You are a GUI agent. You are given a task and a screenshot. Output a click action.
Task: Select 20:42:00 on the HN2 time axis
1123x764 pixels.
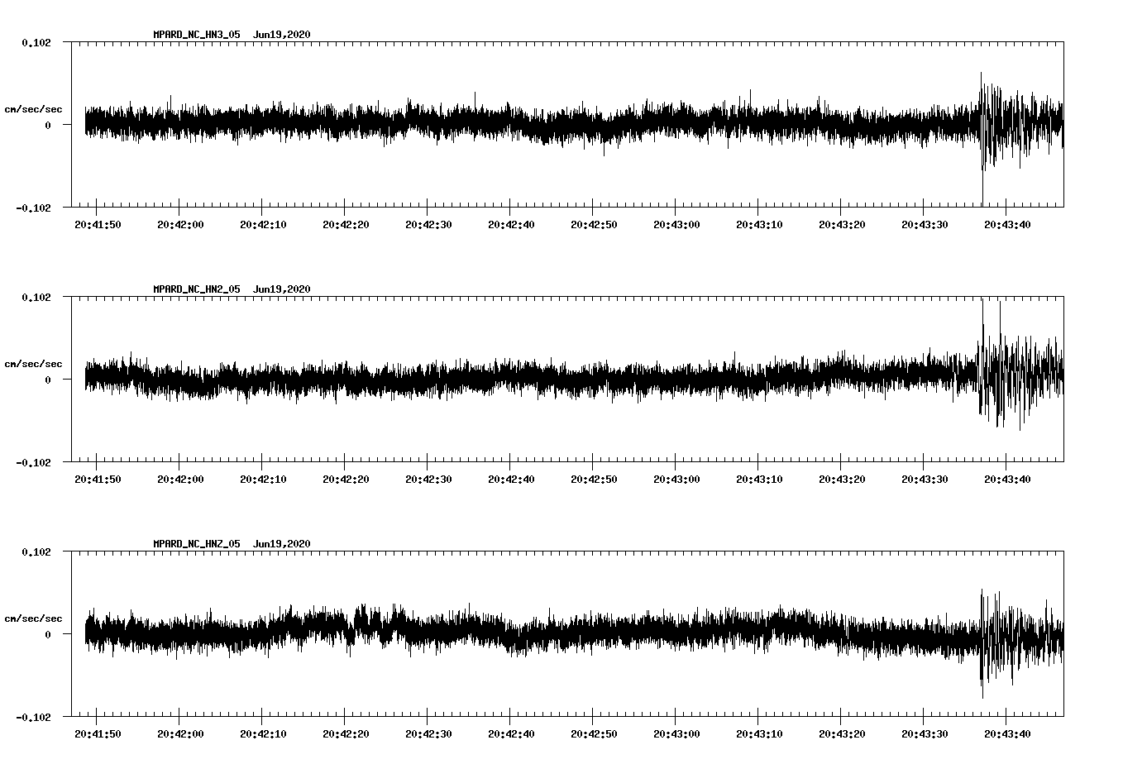[180, 479]
